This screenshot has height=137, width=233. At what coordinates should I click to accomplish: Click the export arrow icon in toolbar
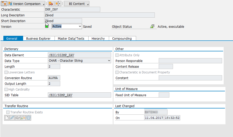tap(58, 4)
